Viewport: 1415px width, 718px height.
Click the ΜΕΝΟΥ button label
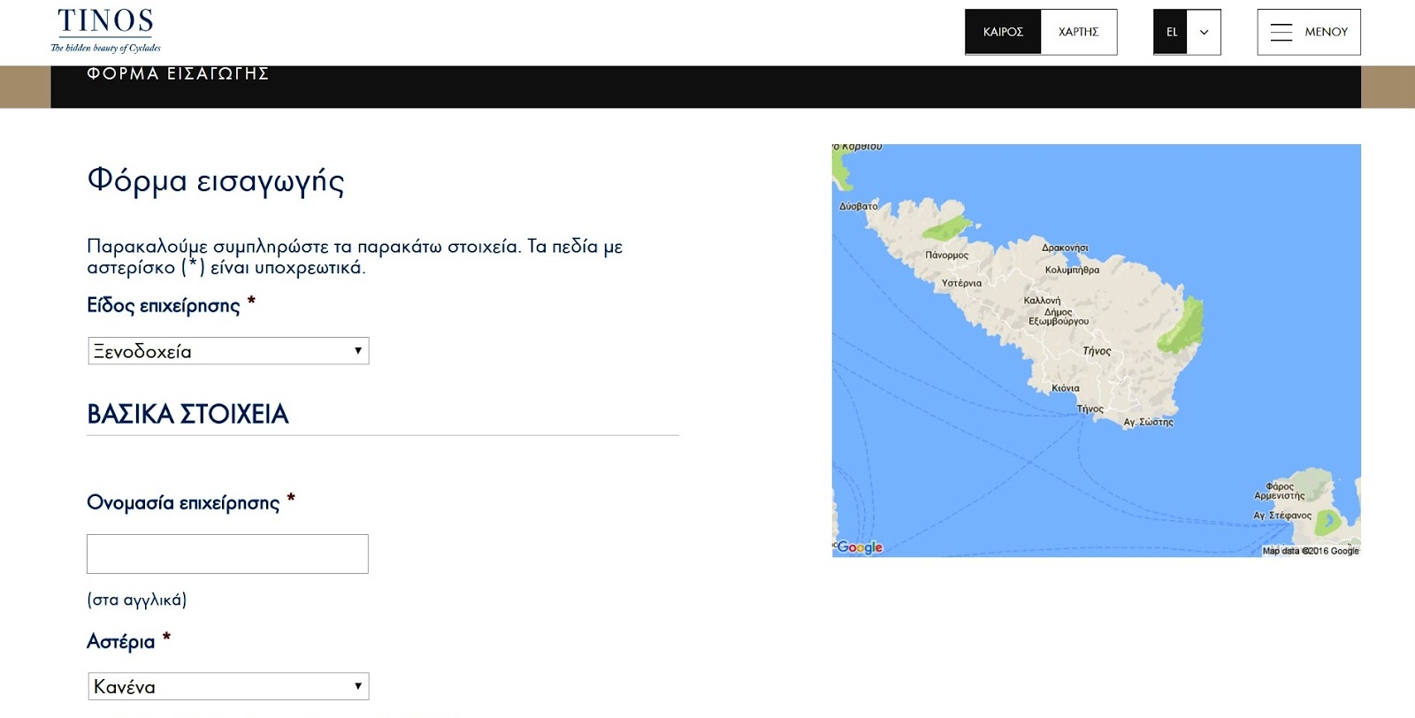tap(1326, 32)
